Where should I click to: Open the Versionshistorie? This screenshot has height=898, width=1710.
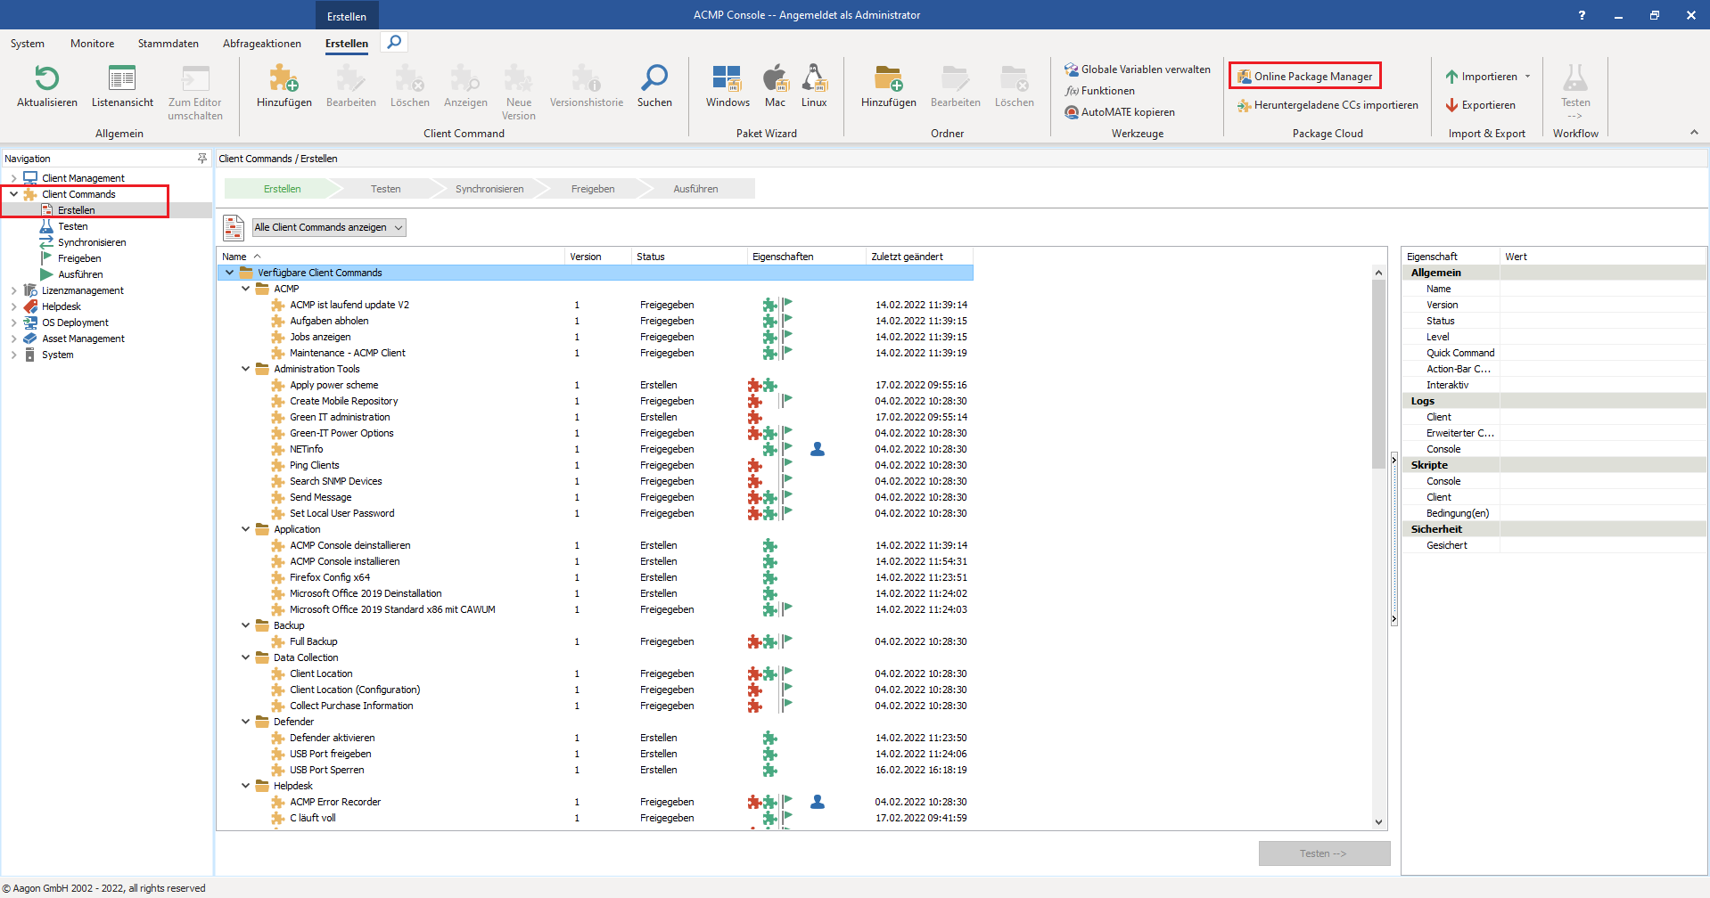click(586, 85)
